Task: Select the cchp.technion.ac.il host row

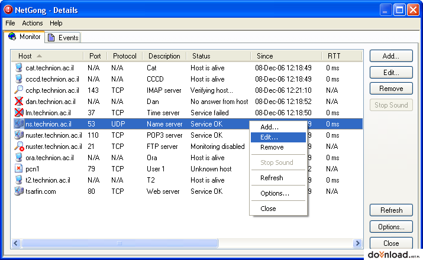Action: (x=188, y=90)
